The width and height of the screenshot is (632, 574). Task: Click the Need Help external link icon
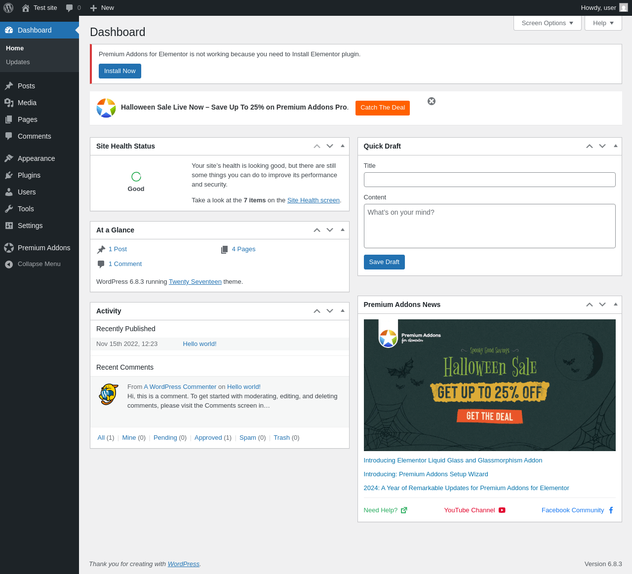point(404,510)
